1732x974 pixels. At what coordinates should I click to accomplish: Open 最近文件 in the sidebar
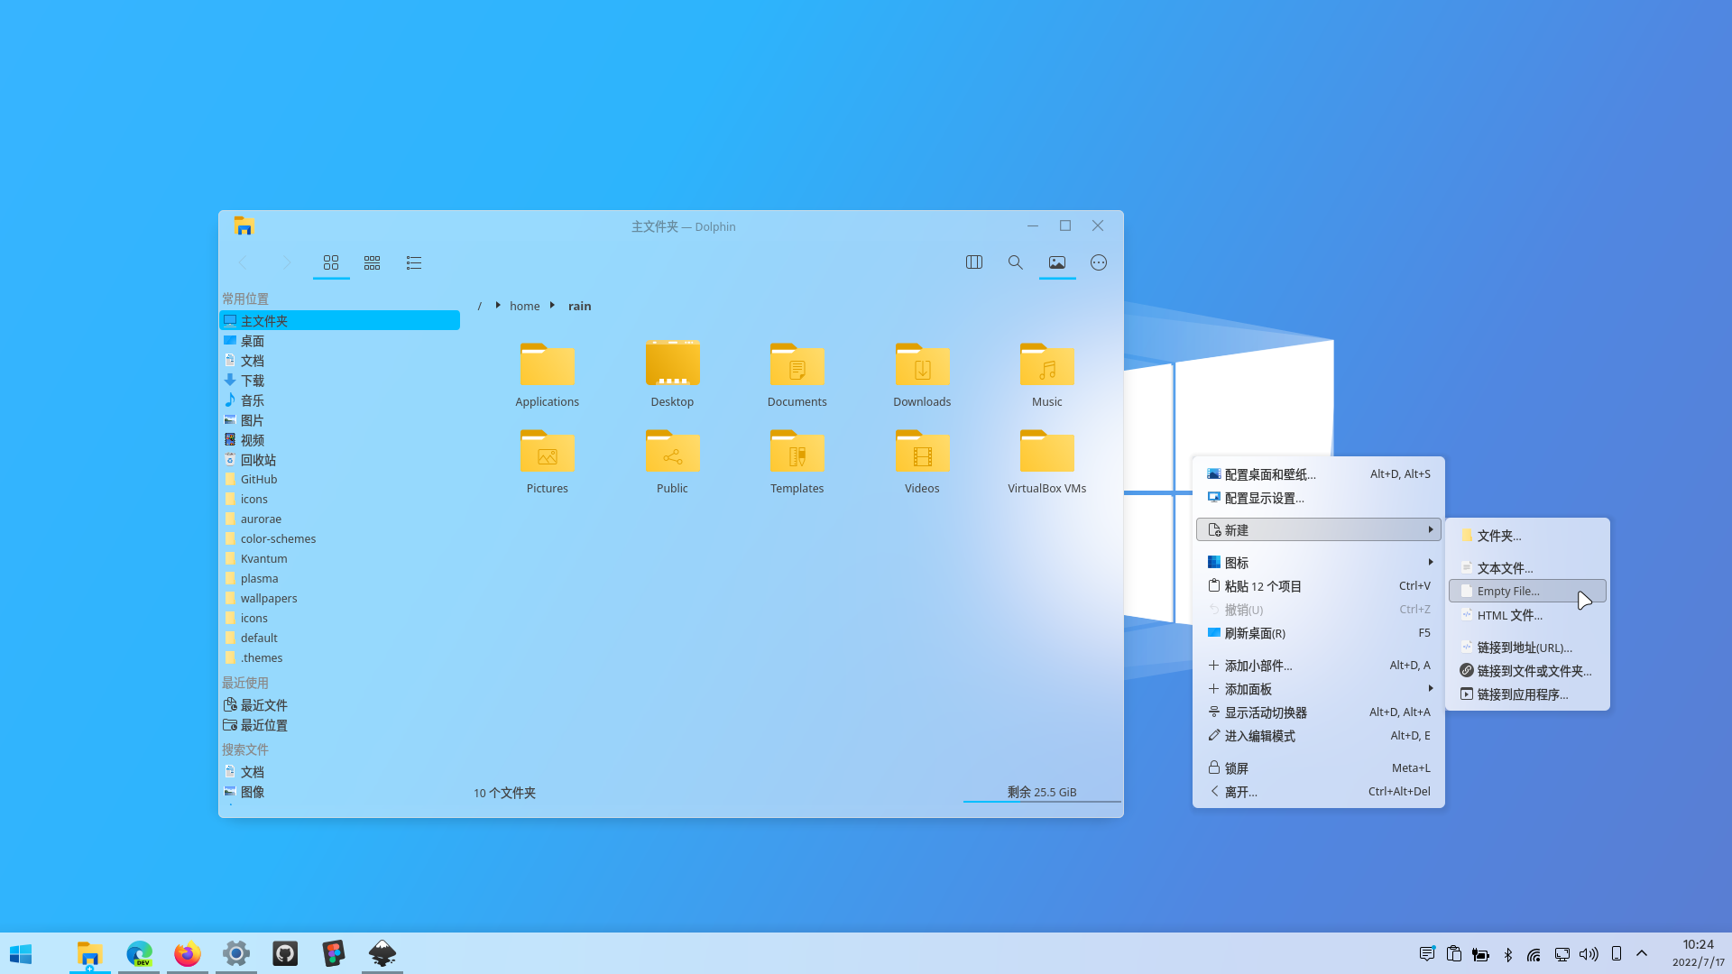[x=339, y=705]
